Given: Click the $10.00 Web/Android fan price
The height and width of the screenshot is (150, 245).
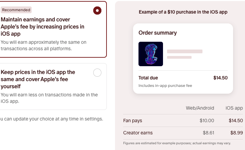Looking at the screenshot, I should [207, 120].
